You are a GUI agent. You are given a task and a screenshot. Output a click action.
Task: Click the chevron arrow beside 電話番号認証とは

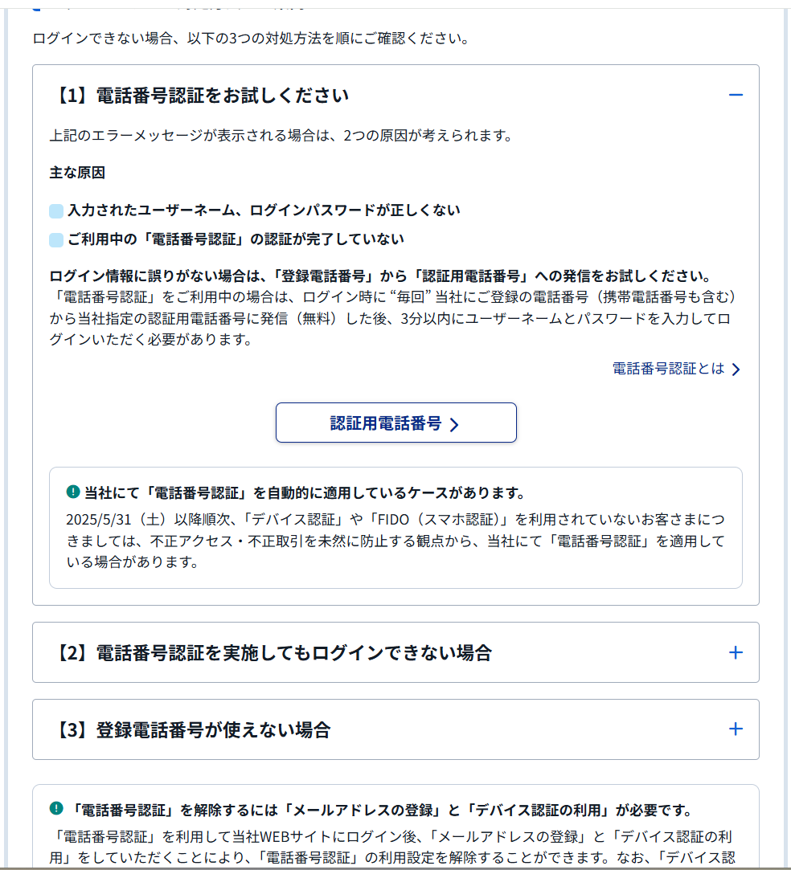pyautogui.click(x=736, y=370)
